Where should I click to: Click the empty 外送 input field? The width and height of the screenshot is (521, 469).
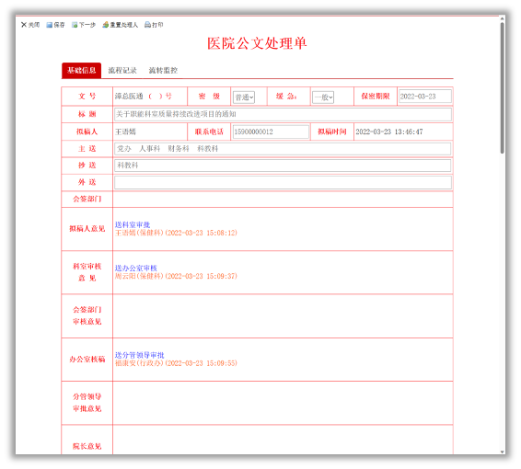(283, 182)
